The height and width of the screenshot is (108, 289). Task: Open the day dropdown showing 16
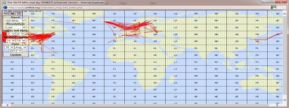point(9,47)
